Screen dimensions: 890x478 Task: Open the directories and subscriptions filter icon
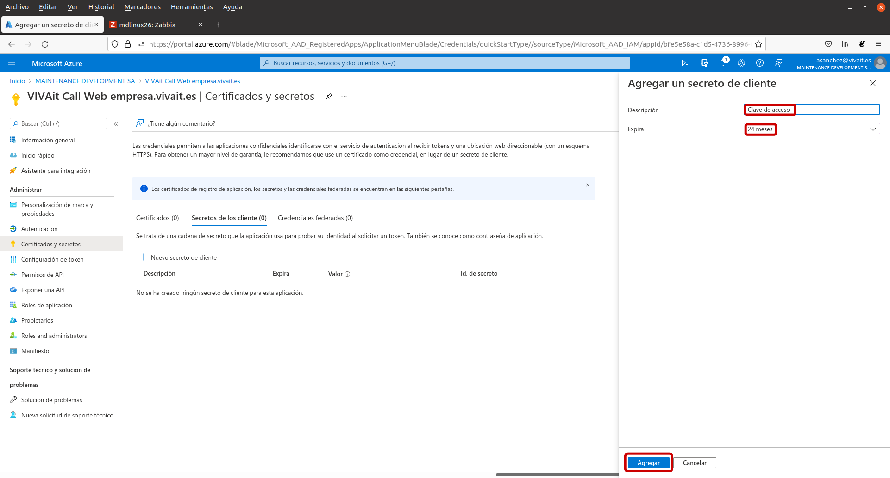pos(704,63)
